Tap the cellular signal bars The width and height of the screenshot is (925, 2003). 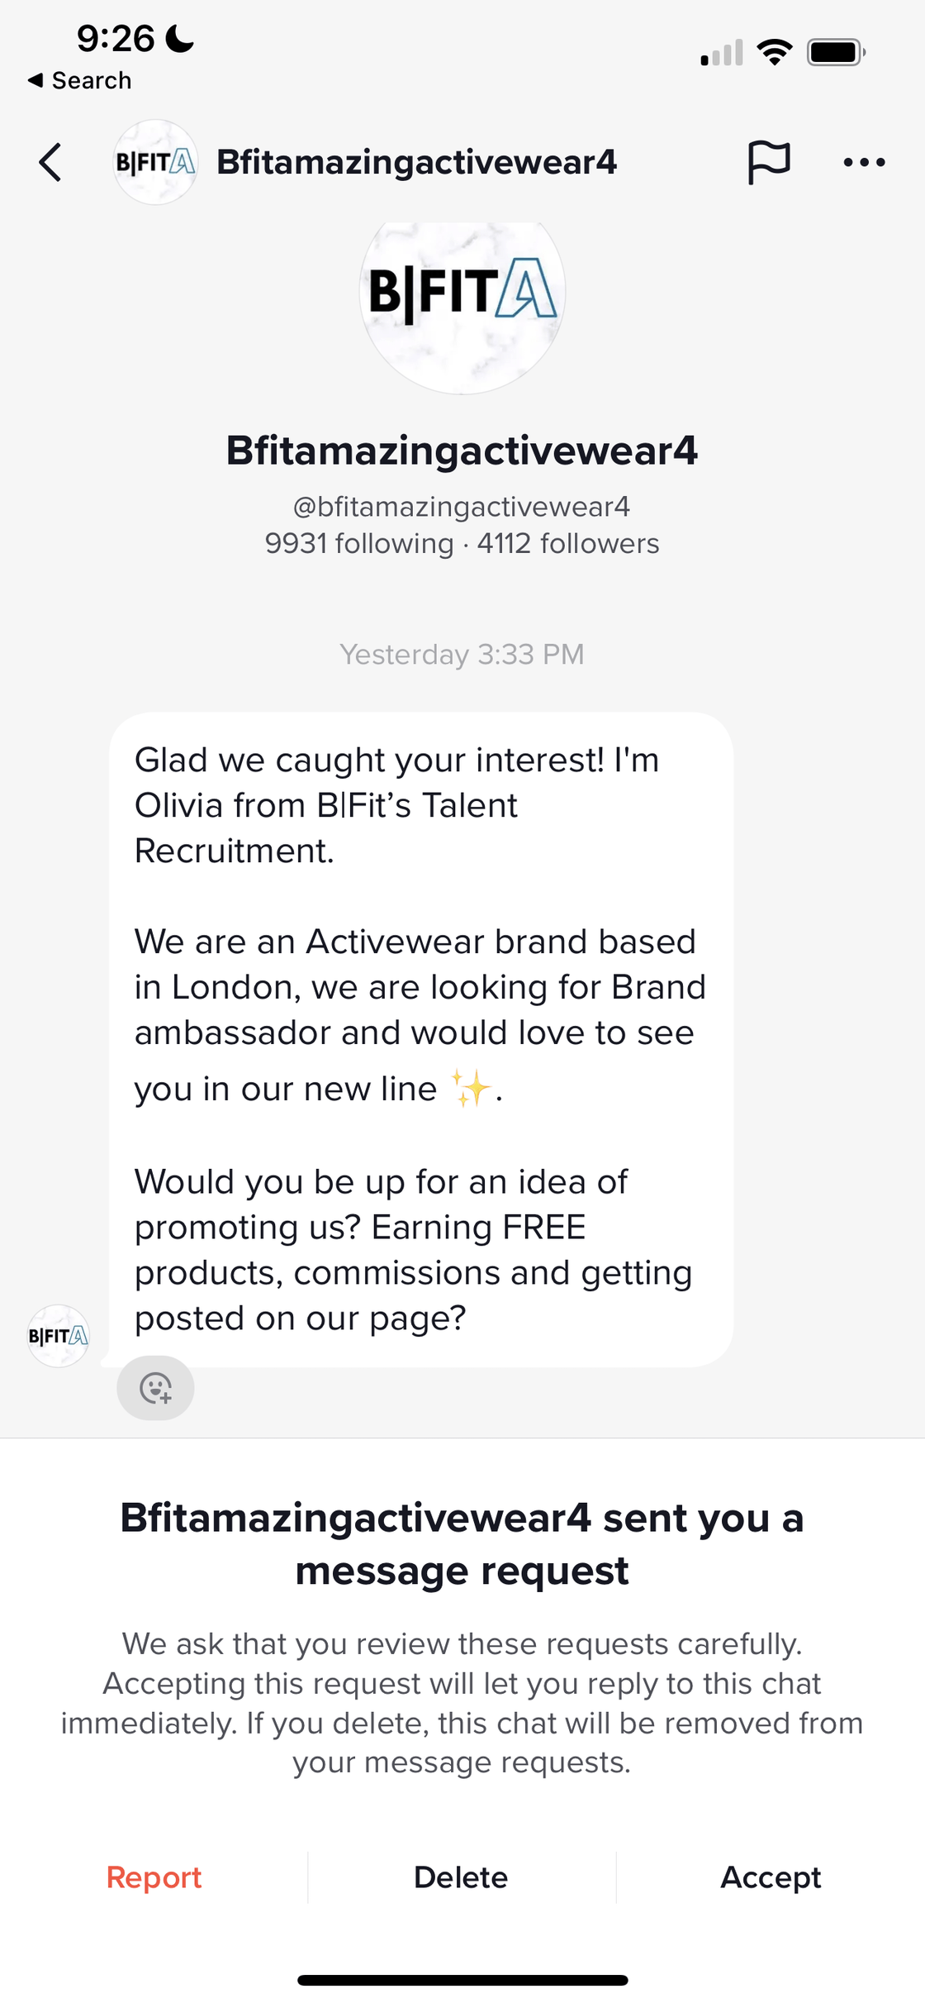[722, 53]
